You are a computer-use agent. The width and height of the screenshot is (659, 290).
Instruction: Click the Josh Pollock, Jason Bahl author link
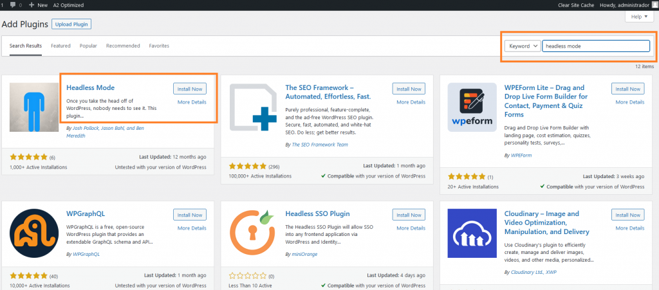(x=105, y=132)
